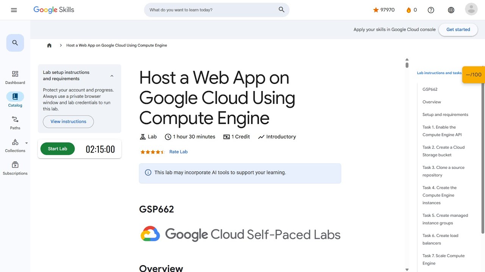This screenshot has width=485, height=272.
Task: Click the scroll up arrow of content scrollbar
Action: [407, 60]
